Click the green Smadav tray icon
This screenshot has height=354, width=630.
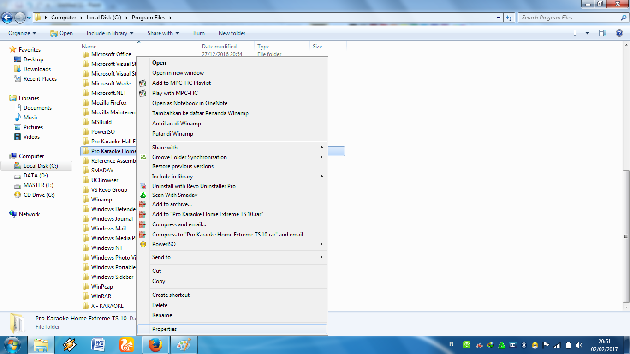tap(502, 345)
